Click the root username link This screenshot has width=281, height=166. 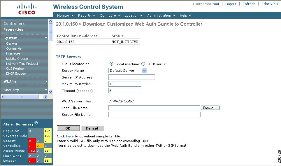[216, 4]
